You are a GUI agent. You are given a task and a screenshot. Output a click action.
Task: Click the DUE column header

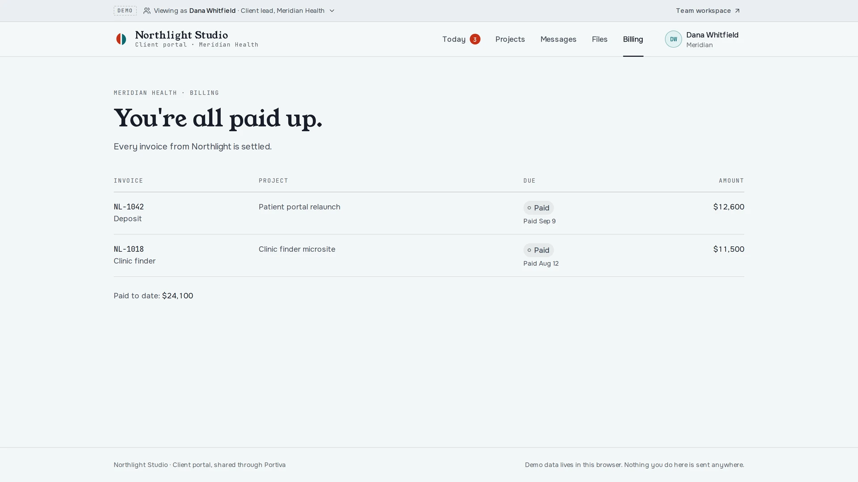click(530, 181)
